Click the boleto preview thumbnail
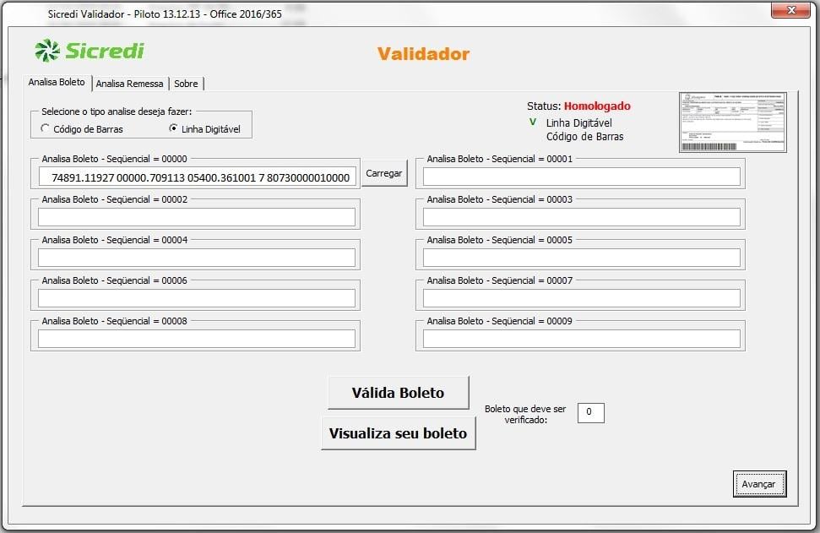This screenshot has height=533, width=820. coord(733,122)
